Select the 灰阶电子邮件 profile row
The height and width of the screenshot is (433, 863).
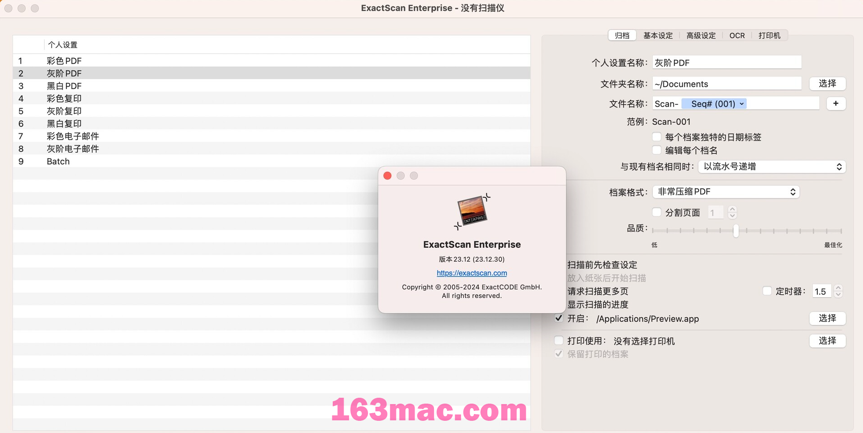click(x=271, y=149)
